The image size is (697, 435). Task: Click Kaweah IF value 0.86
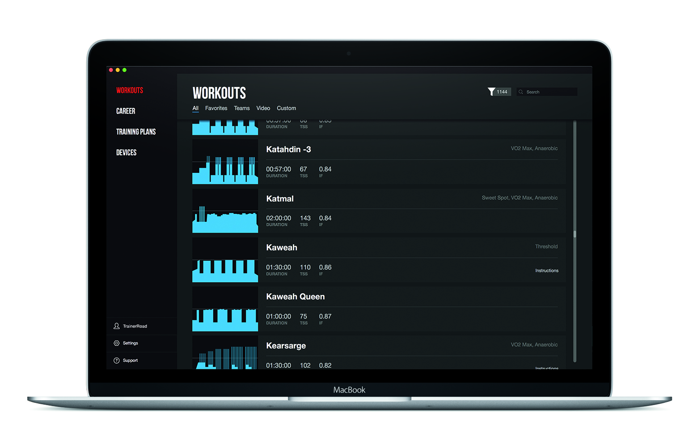(325, 267)
